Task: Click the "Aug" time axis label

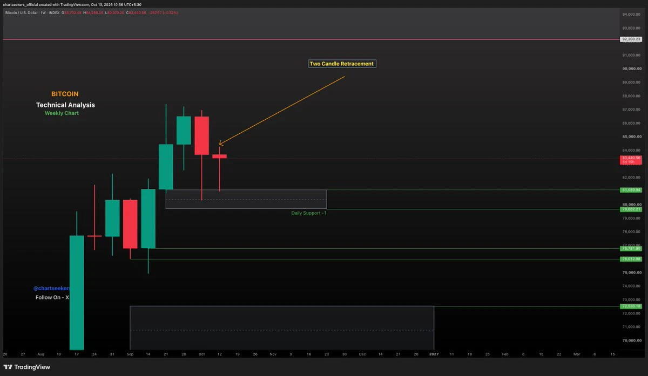Action: [x=41, y=354]
